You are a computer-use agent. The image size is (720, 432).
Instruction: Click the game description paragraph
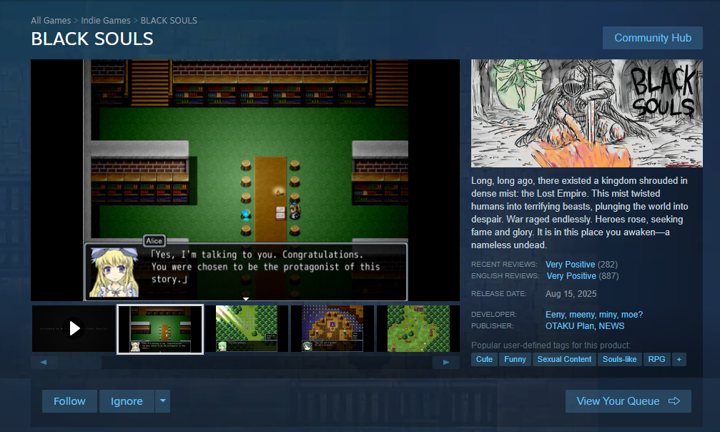coord(579,213)
